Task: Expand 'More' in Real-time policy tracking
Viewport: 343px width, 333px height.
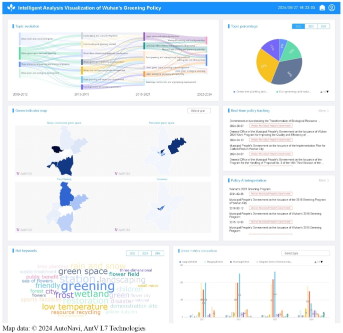Action: click(x=323, y=110)
